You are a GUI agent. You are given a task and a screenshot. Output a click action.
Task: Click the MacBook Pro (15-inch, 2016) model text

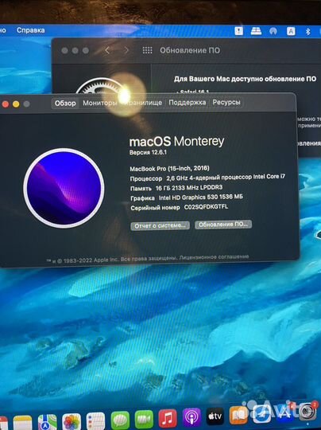(x=169, y=168)
